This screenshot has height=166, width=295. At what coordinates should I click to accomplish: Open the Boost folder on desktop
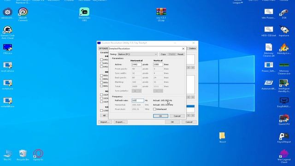click(222, 136)
